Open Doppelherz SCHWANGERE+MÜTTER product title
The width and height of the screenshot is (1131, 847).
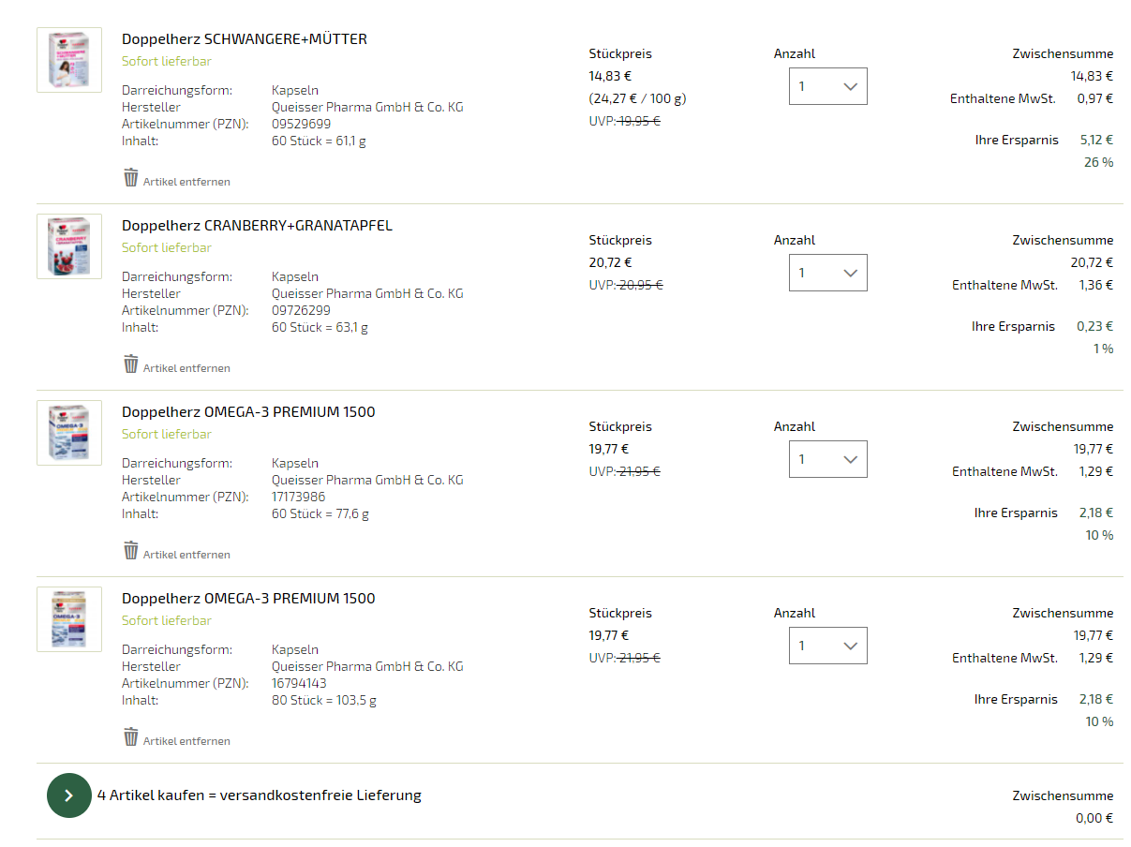245,39
